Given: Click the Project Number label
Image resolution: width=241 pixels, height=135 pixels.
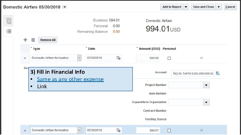Looking at the screenshot, I should (156, 85).
